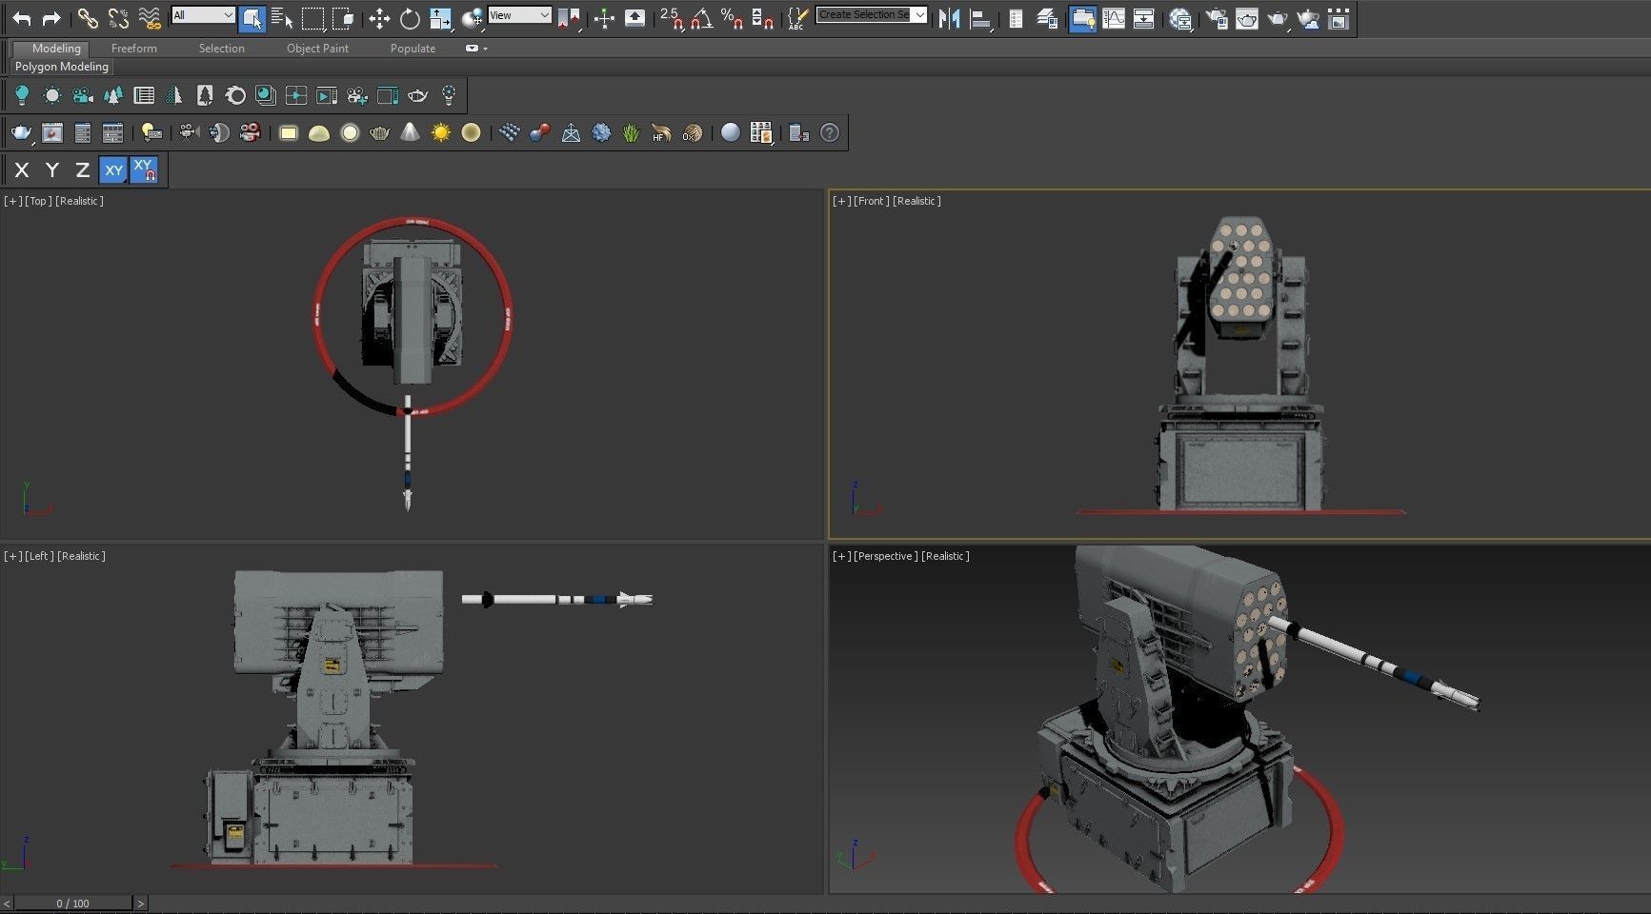Click the Bind to Space Warp icon

pyautogui.click(x=150, y=18)
